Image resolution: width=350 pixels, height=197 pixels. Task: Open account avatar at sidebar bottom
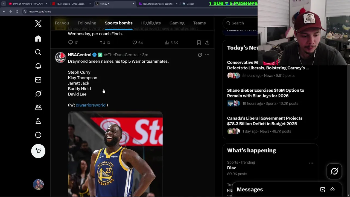(38, 185)
